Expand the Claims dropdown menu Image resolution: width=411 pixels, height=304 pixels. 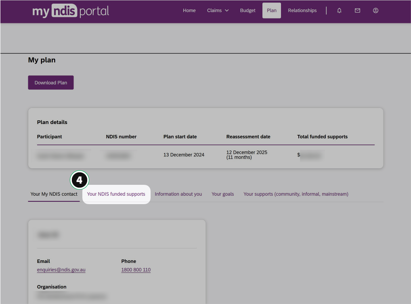coord(218,10)
